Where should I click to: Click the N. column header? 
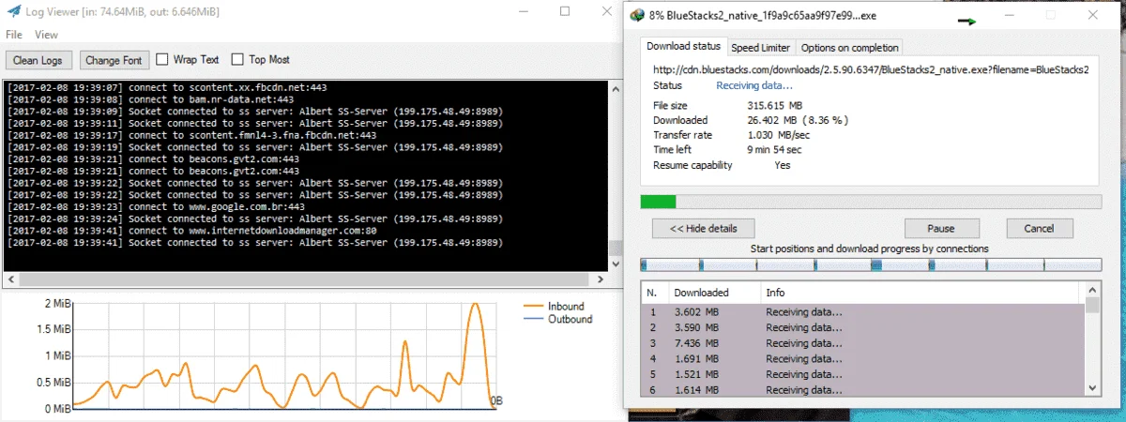[x=654, y=293]
